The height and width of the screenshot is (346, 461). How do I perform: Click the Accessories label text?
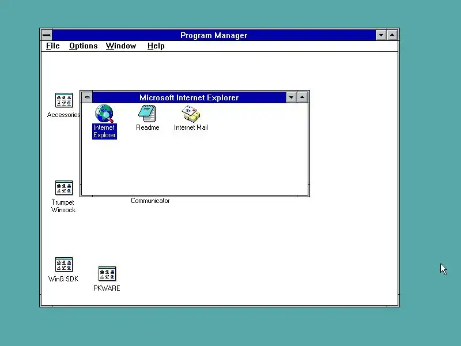63,115
